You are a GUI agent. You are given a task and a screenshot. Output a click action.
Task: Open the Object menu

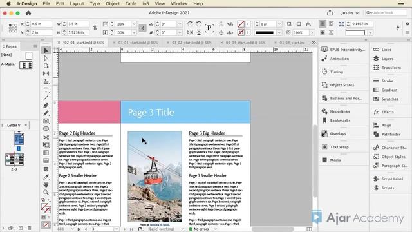[113, 4]
